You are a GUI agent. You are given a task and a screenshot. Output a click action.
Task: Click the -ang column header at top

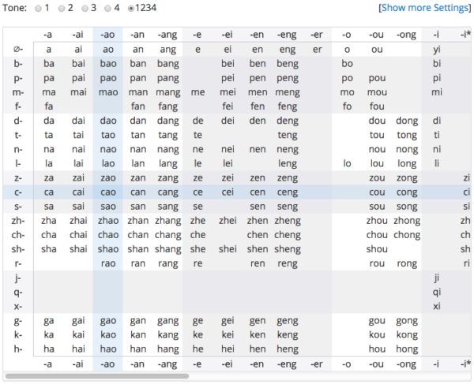pyautogui.click(x=167, y=35)
